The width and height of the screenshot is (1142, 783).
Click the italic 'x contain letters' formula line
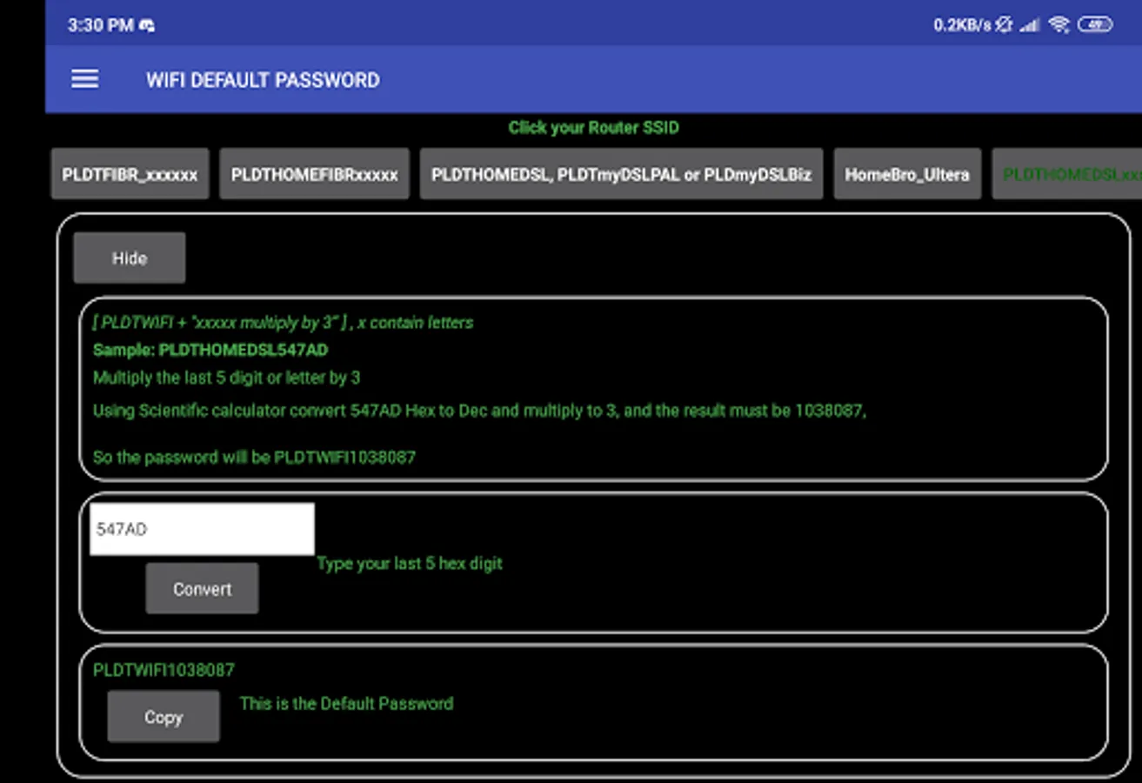pos(284,323)
